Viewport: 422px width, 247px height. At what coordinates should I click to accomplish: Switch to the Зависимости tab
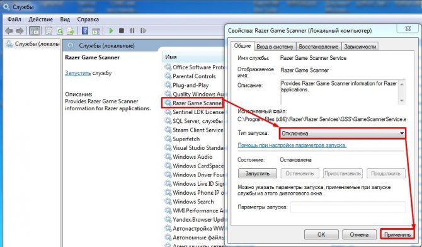[x=360, y=47]
